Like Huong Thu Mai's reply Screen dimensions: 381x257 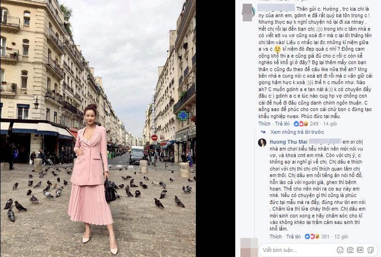pyautogui.click(x=276, y=236)
